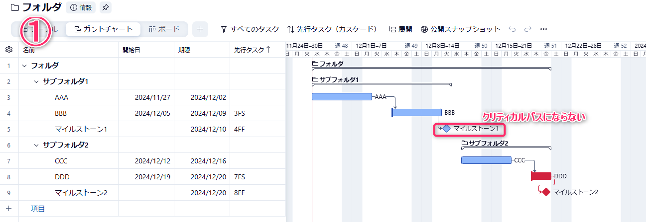Viewport: 646px width, 222px height.
Task: Click the 展開 expand button
Action: point(400,29)
